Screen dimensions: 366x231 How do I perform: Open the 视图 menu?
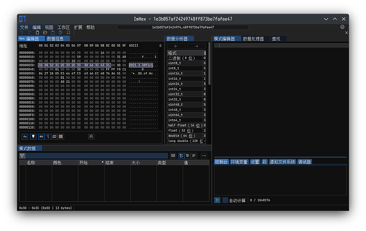click(x=49, y=27)
